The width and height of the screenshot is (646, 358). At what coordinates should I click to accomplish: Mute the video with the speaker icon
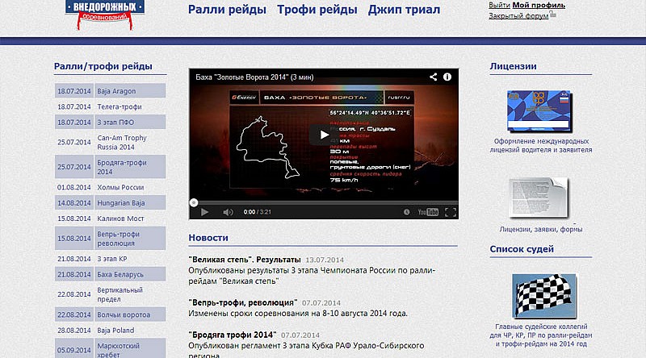(228, 212)
